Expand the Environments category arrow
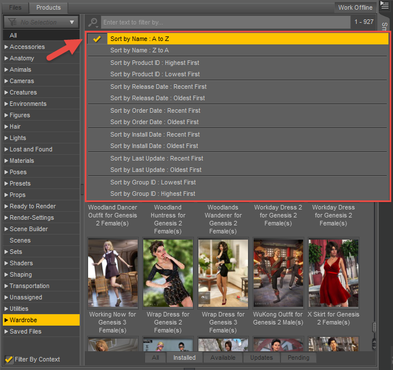This screenshot has height=370, width=393. coord(6,104)
